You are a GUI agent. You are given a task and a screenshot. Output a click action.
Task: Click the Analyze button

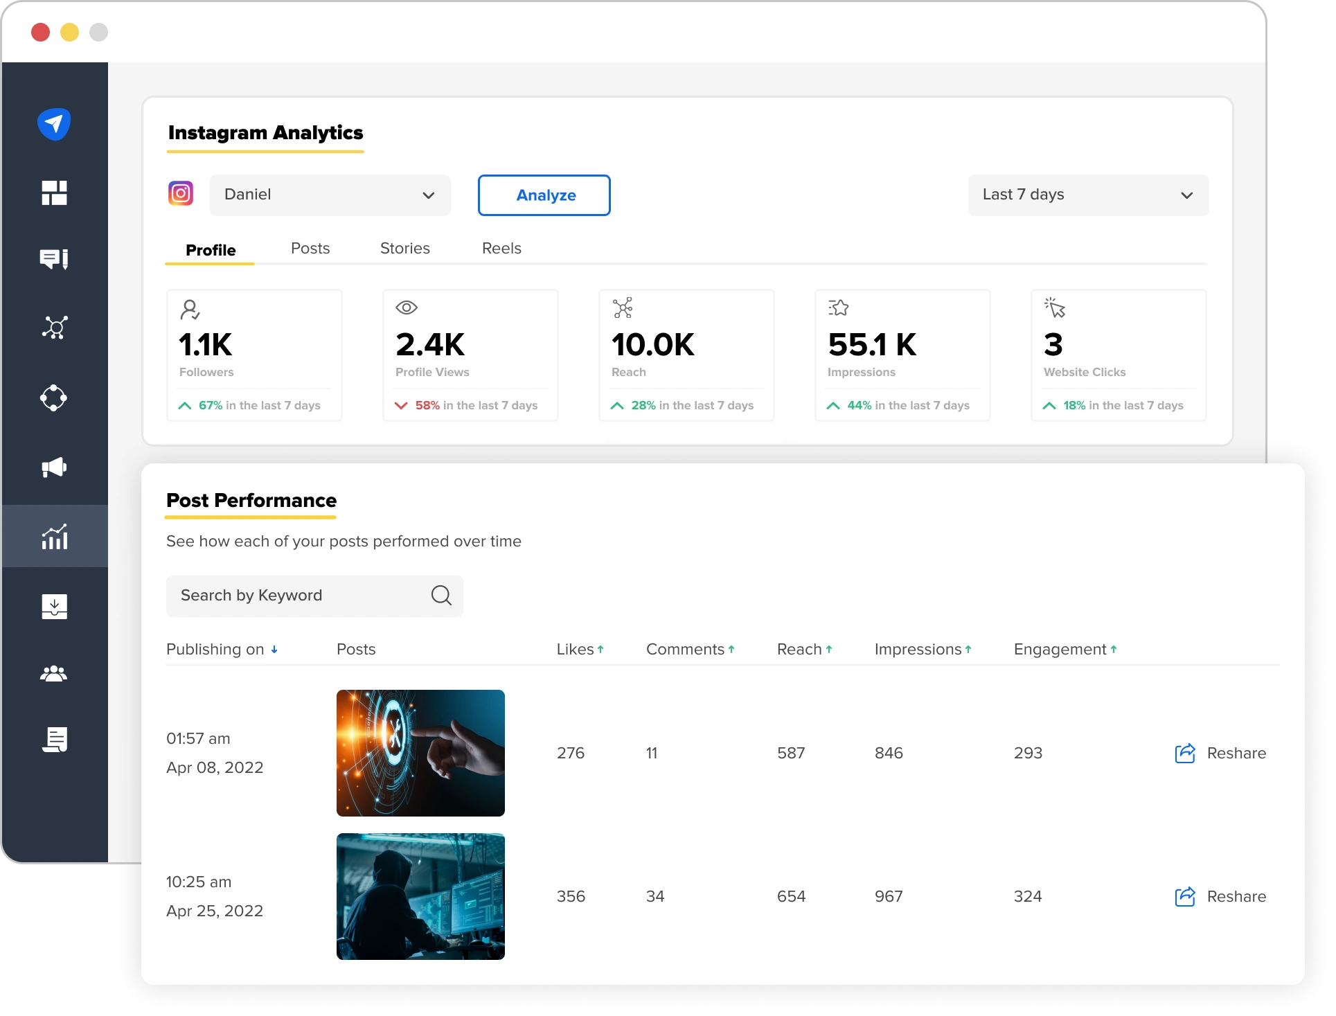544,195
